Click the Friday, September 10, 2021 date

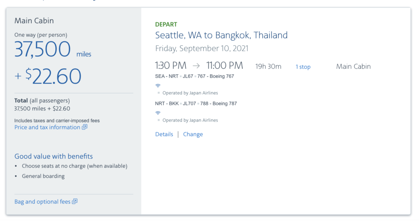[202, 48]
